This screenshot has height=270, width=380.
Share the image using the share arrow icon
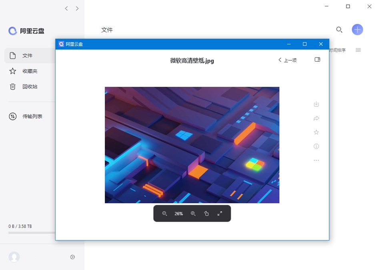(x=316, y=118)
